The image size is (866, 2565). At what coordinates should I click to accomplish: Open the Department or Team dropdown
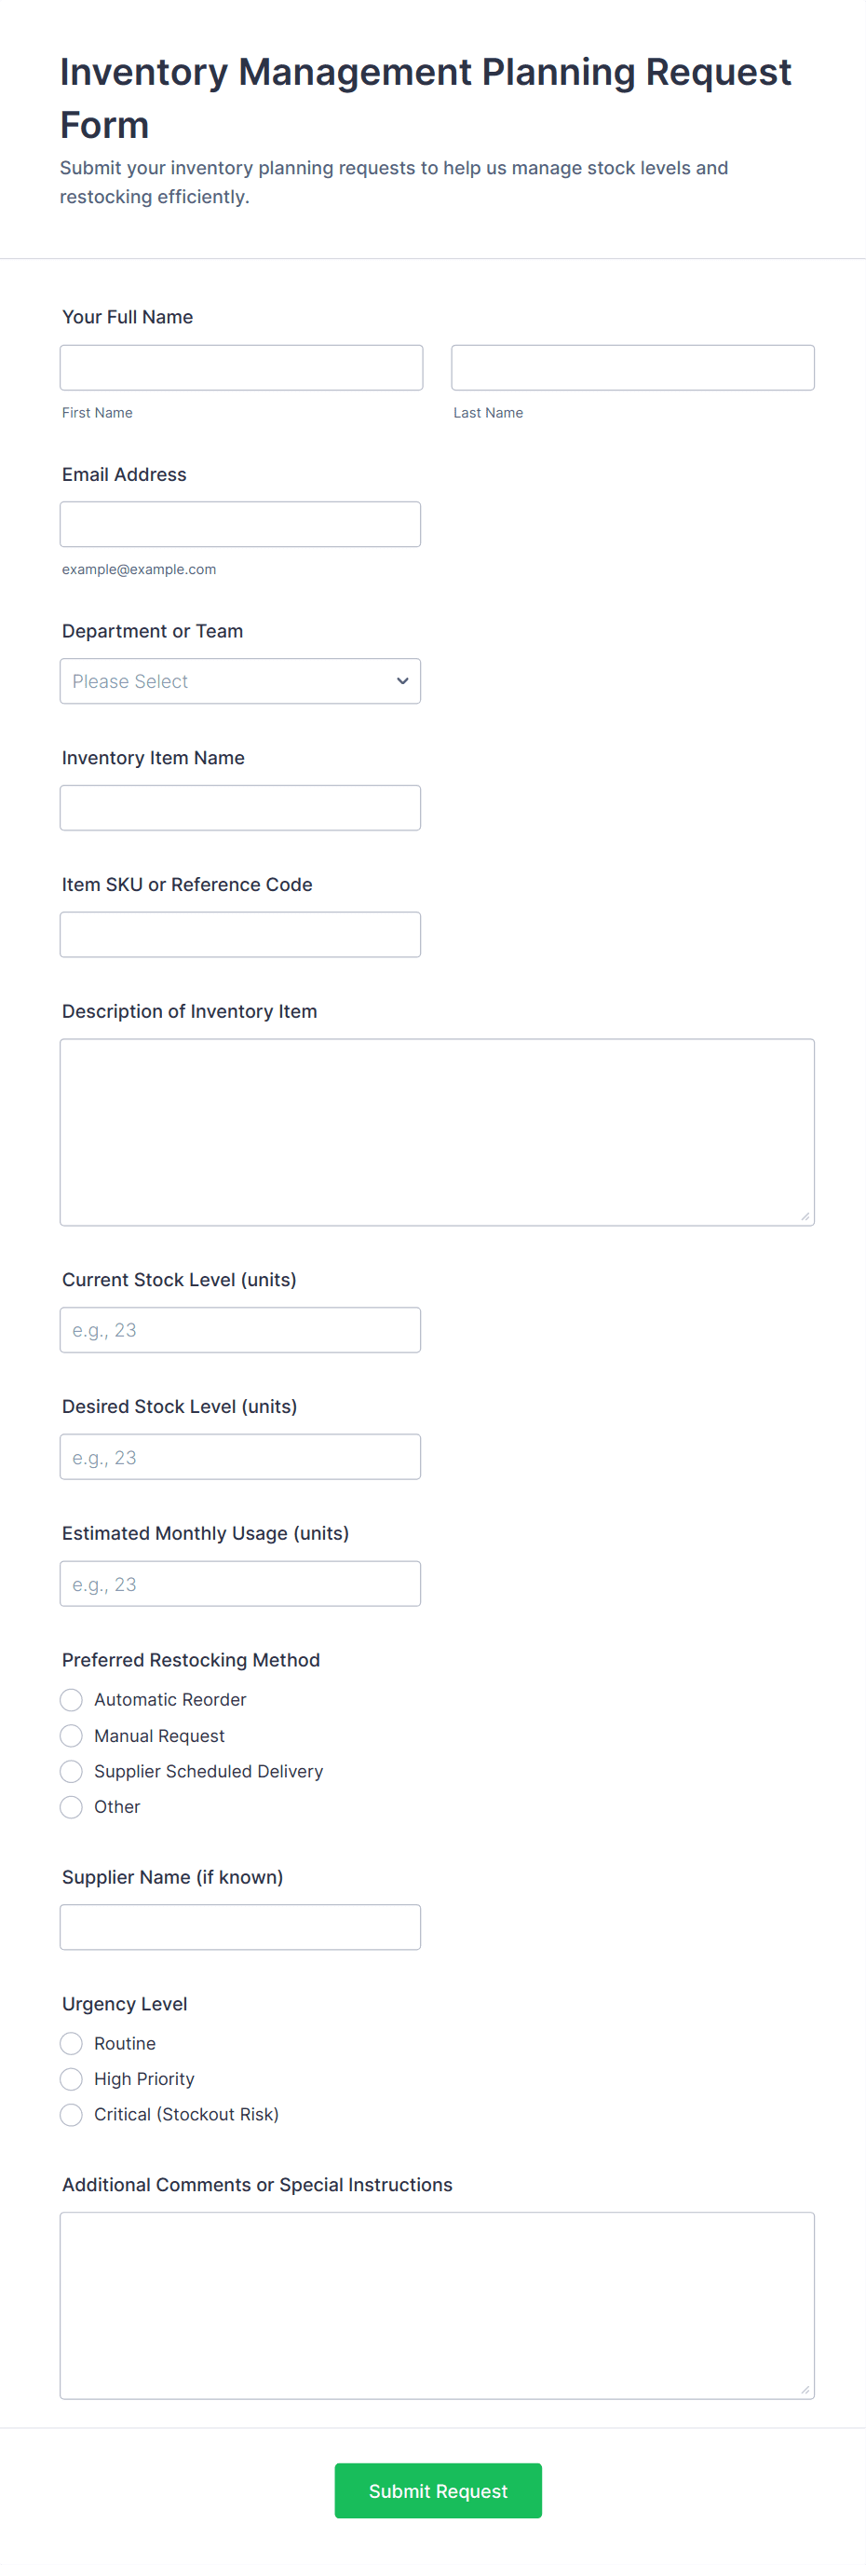(x=239, y=681)
